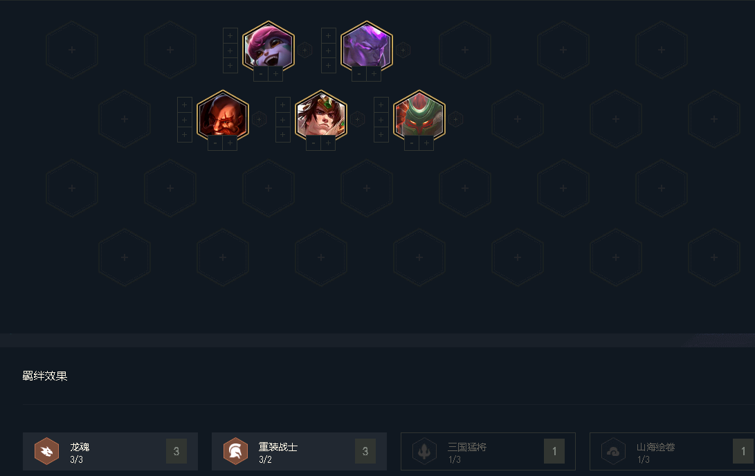Click the 三国猛将 trait icon

click(424, 451)
